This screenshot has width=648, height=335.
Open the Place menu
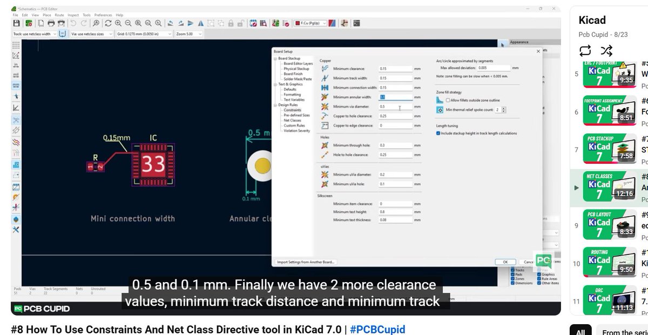[x=46, y=15]
